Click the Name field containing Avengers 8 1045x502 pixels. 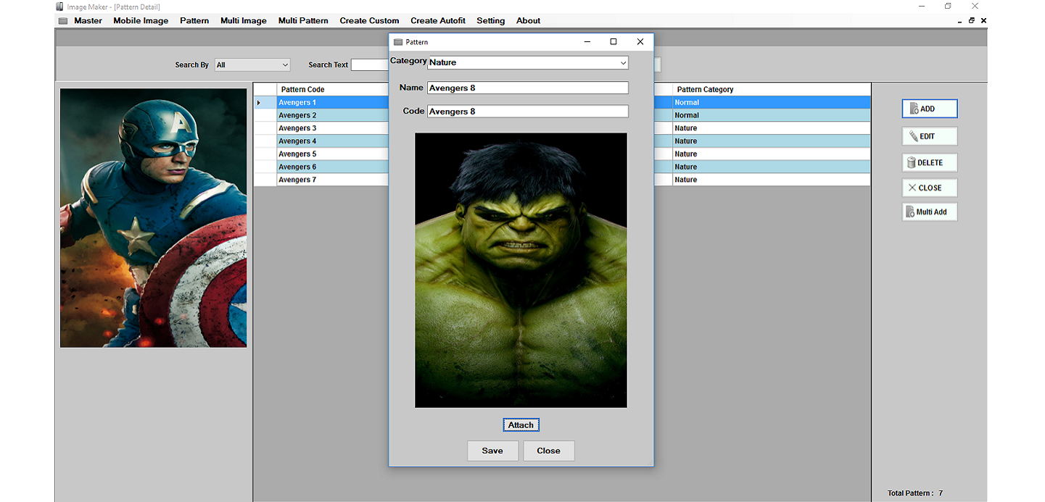point(527,88)
